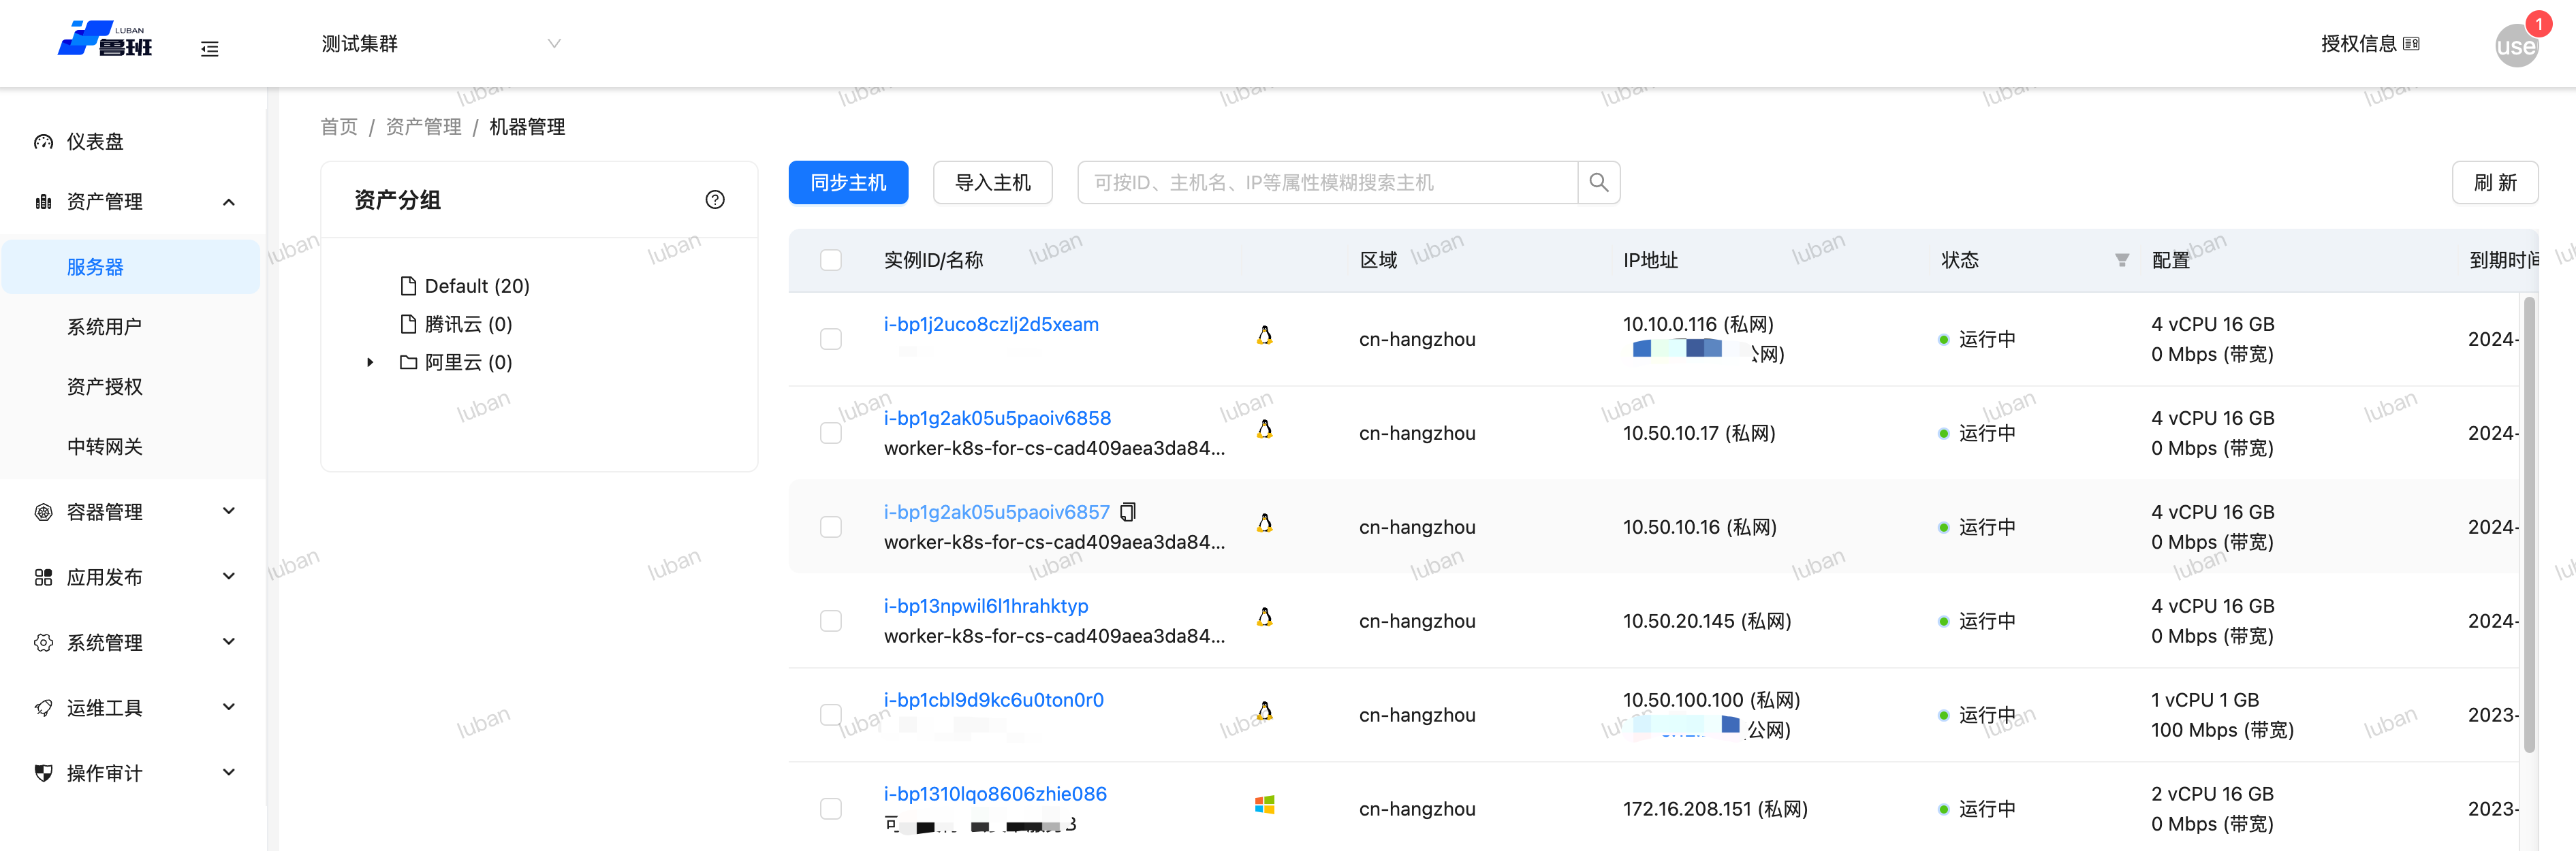2576x851 pixels.
Task: Open the asset group help icon
Action: click(714, 199)
